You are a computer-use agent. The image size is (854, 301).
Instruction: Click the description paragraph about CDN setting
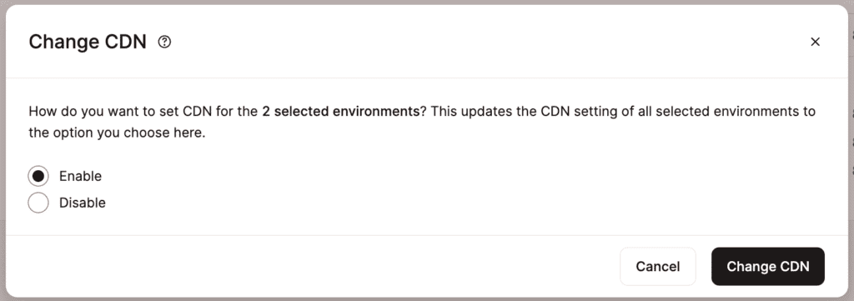click(x=422, y=122)
